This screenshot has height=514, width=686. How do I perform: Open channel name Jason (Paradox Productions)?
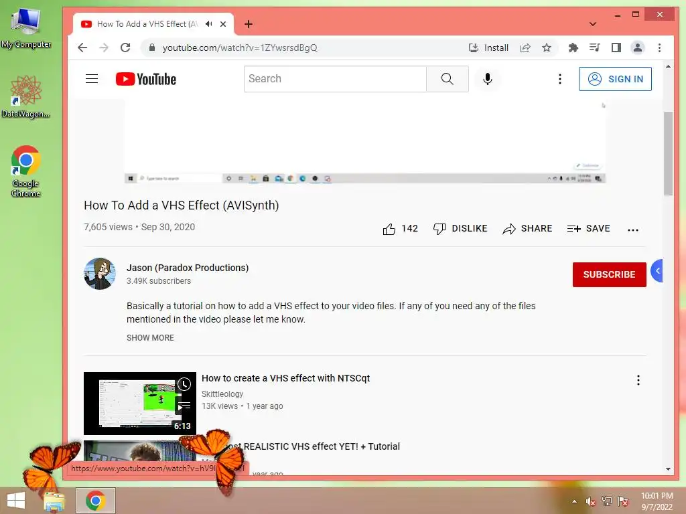pyautogui.click(x=188, y=268)
